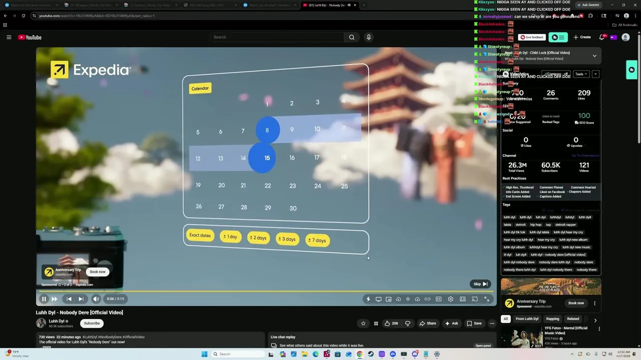641x360 pixels.
Task: Pause the video with pause button
Action: [44, 299]
